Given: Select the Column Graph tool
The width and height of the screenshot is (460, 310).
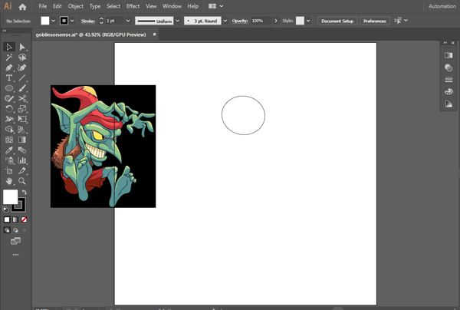Looking at the screenshot, I should [22, 160].
